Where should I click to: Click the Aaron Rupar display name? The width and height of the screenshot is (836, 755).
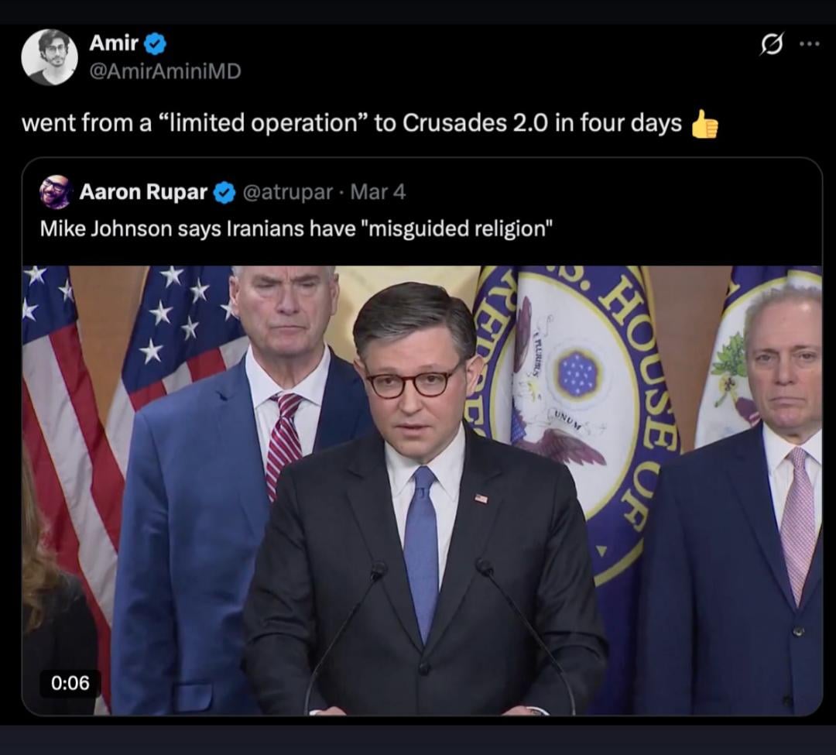coord(143,192)
